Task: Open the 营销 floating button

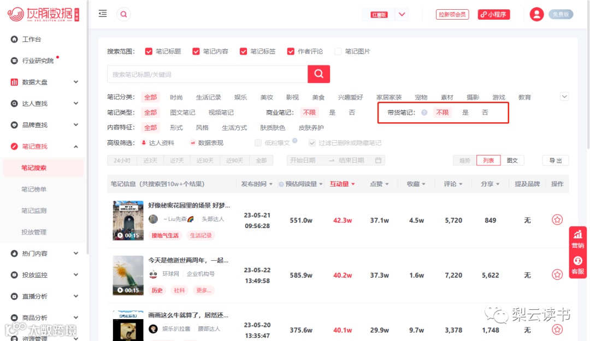Action: (577, 239)
